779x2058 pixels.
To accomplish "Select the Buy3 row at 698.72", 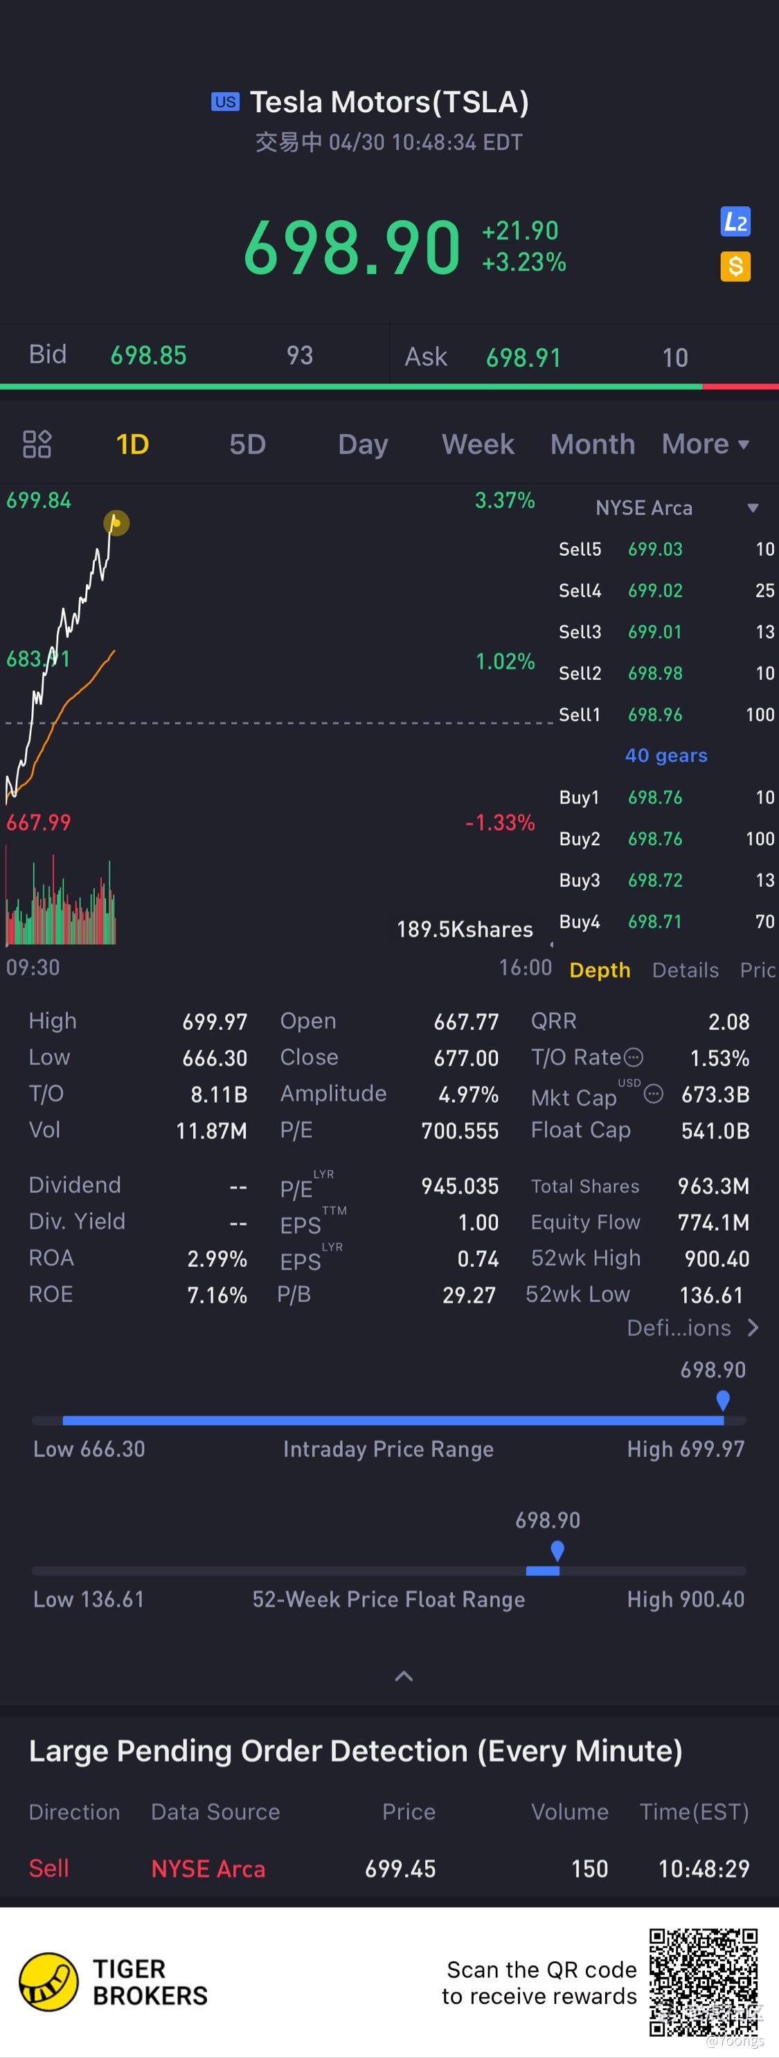I will [666, 881].
